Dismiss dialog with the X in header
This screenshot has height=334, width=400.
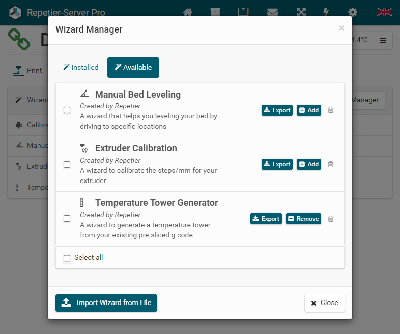341,28
